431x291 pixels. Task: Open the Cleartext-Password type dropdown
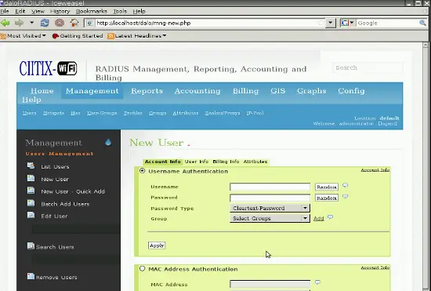click(270, 208)
